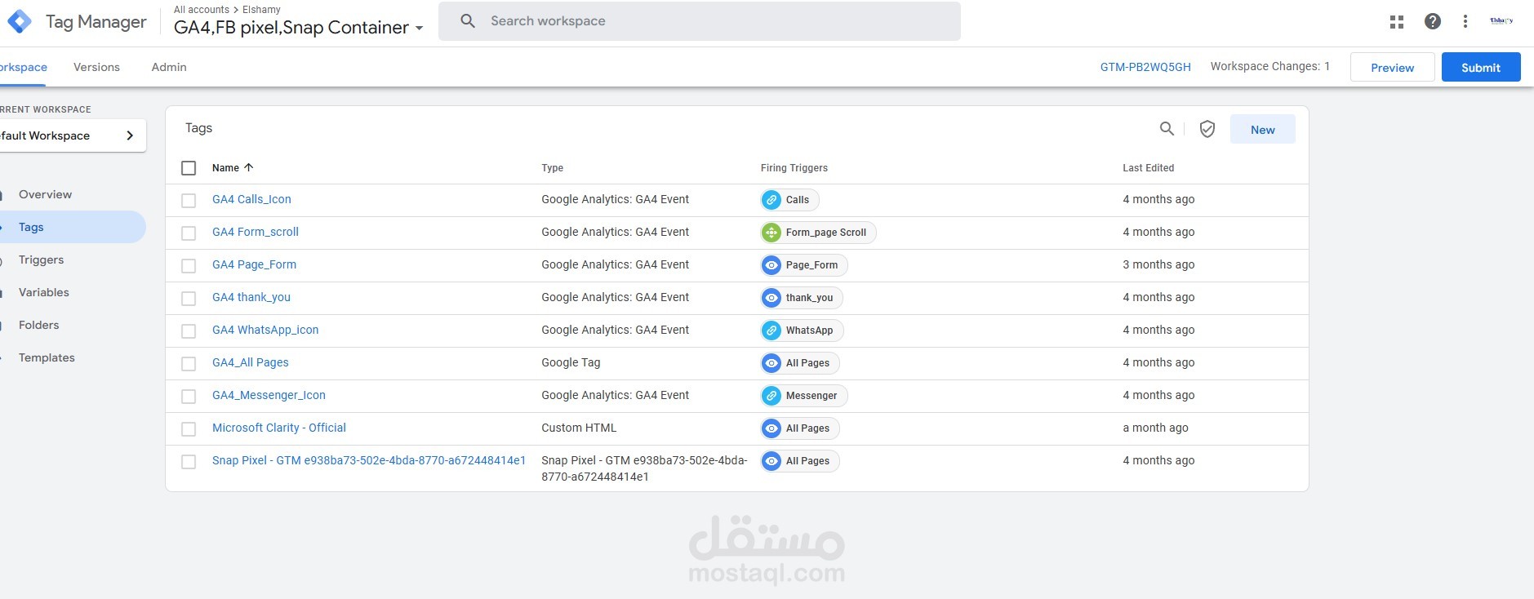Click the GTM-PB2WQ5GH container ID link

click(1145, 67)
